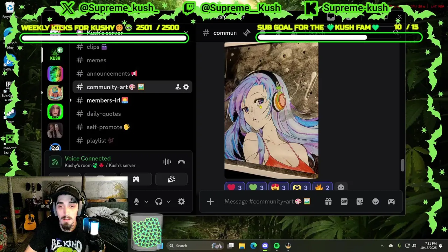Add a reaction with the smiley button
The height and width of the screenshot is (252, 448).
tap(341, 188)
